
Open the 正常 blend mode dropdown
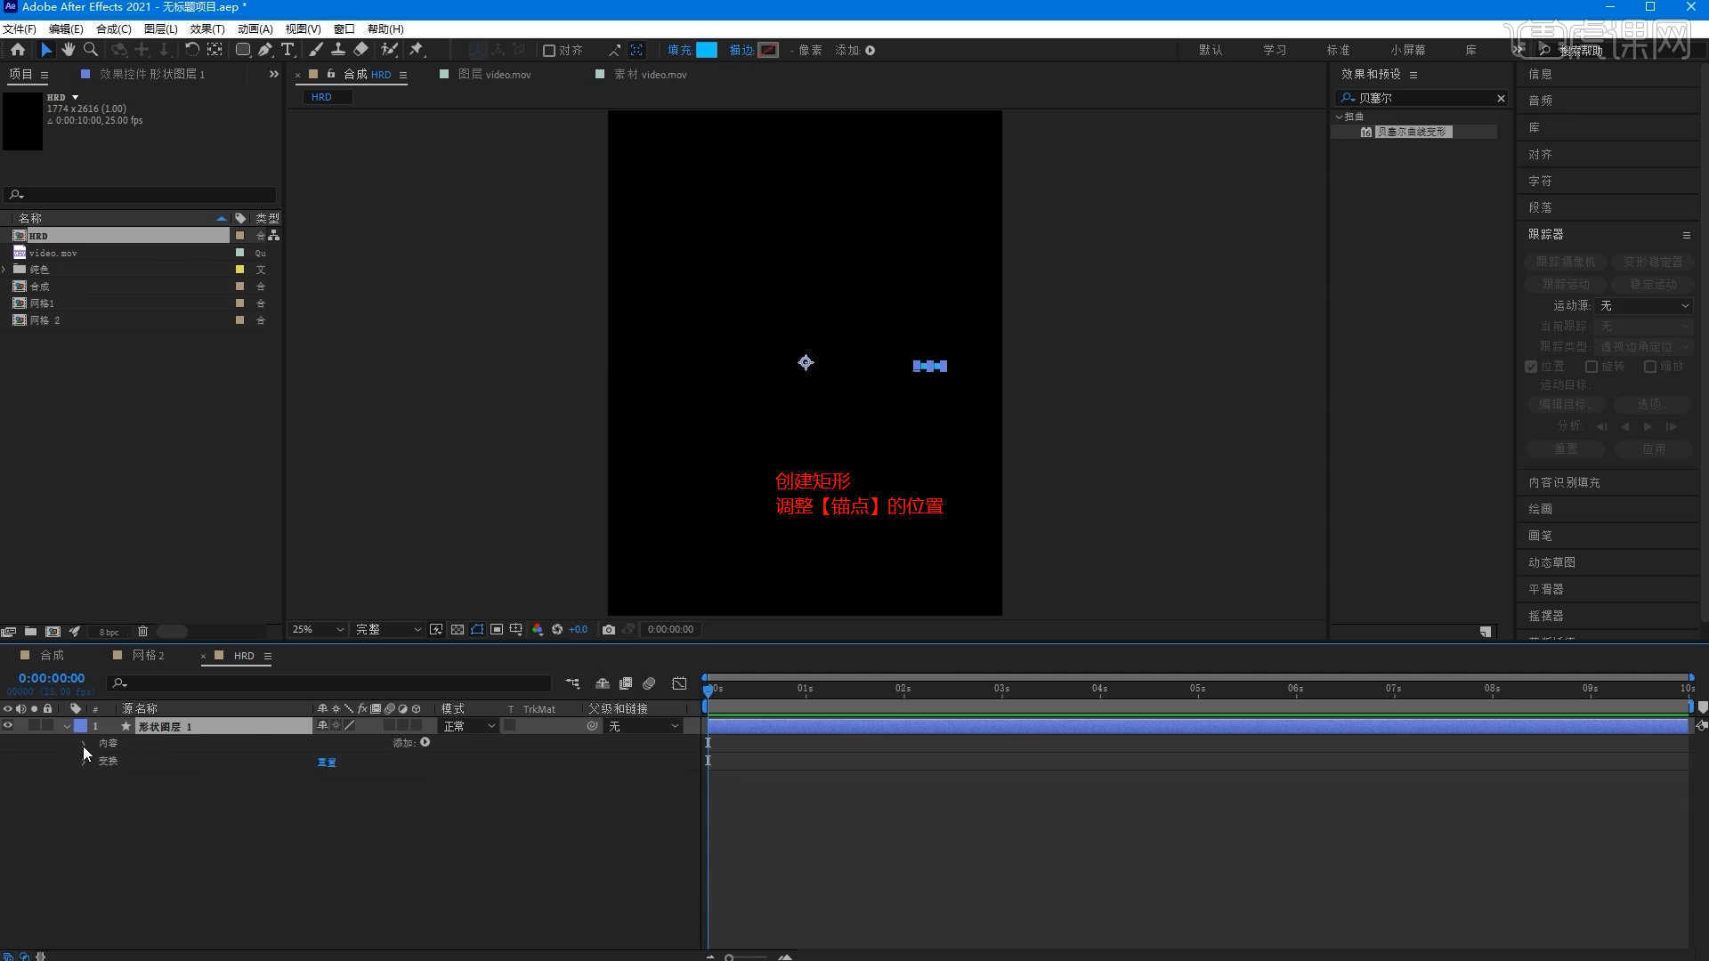pos(469,726)
